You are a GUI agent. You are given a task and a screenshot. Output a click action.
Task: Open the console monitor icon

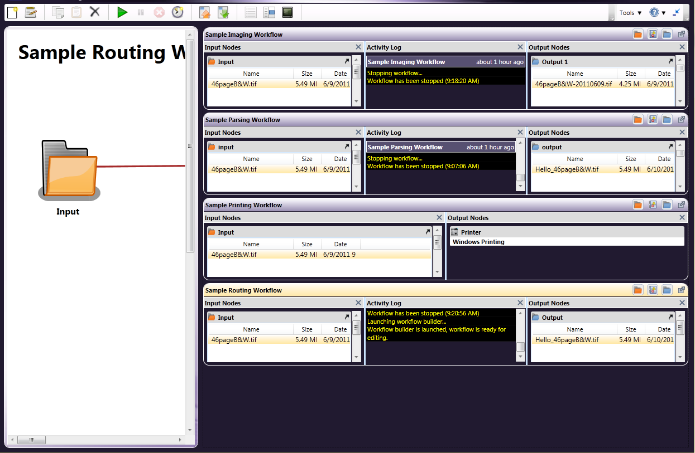287,12
